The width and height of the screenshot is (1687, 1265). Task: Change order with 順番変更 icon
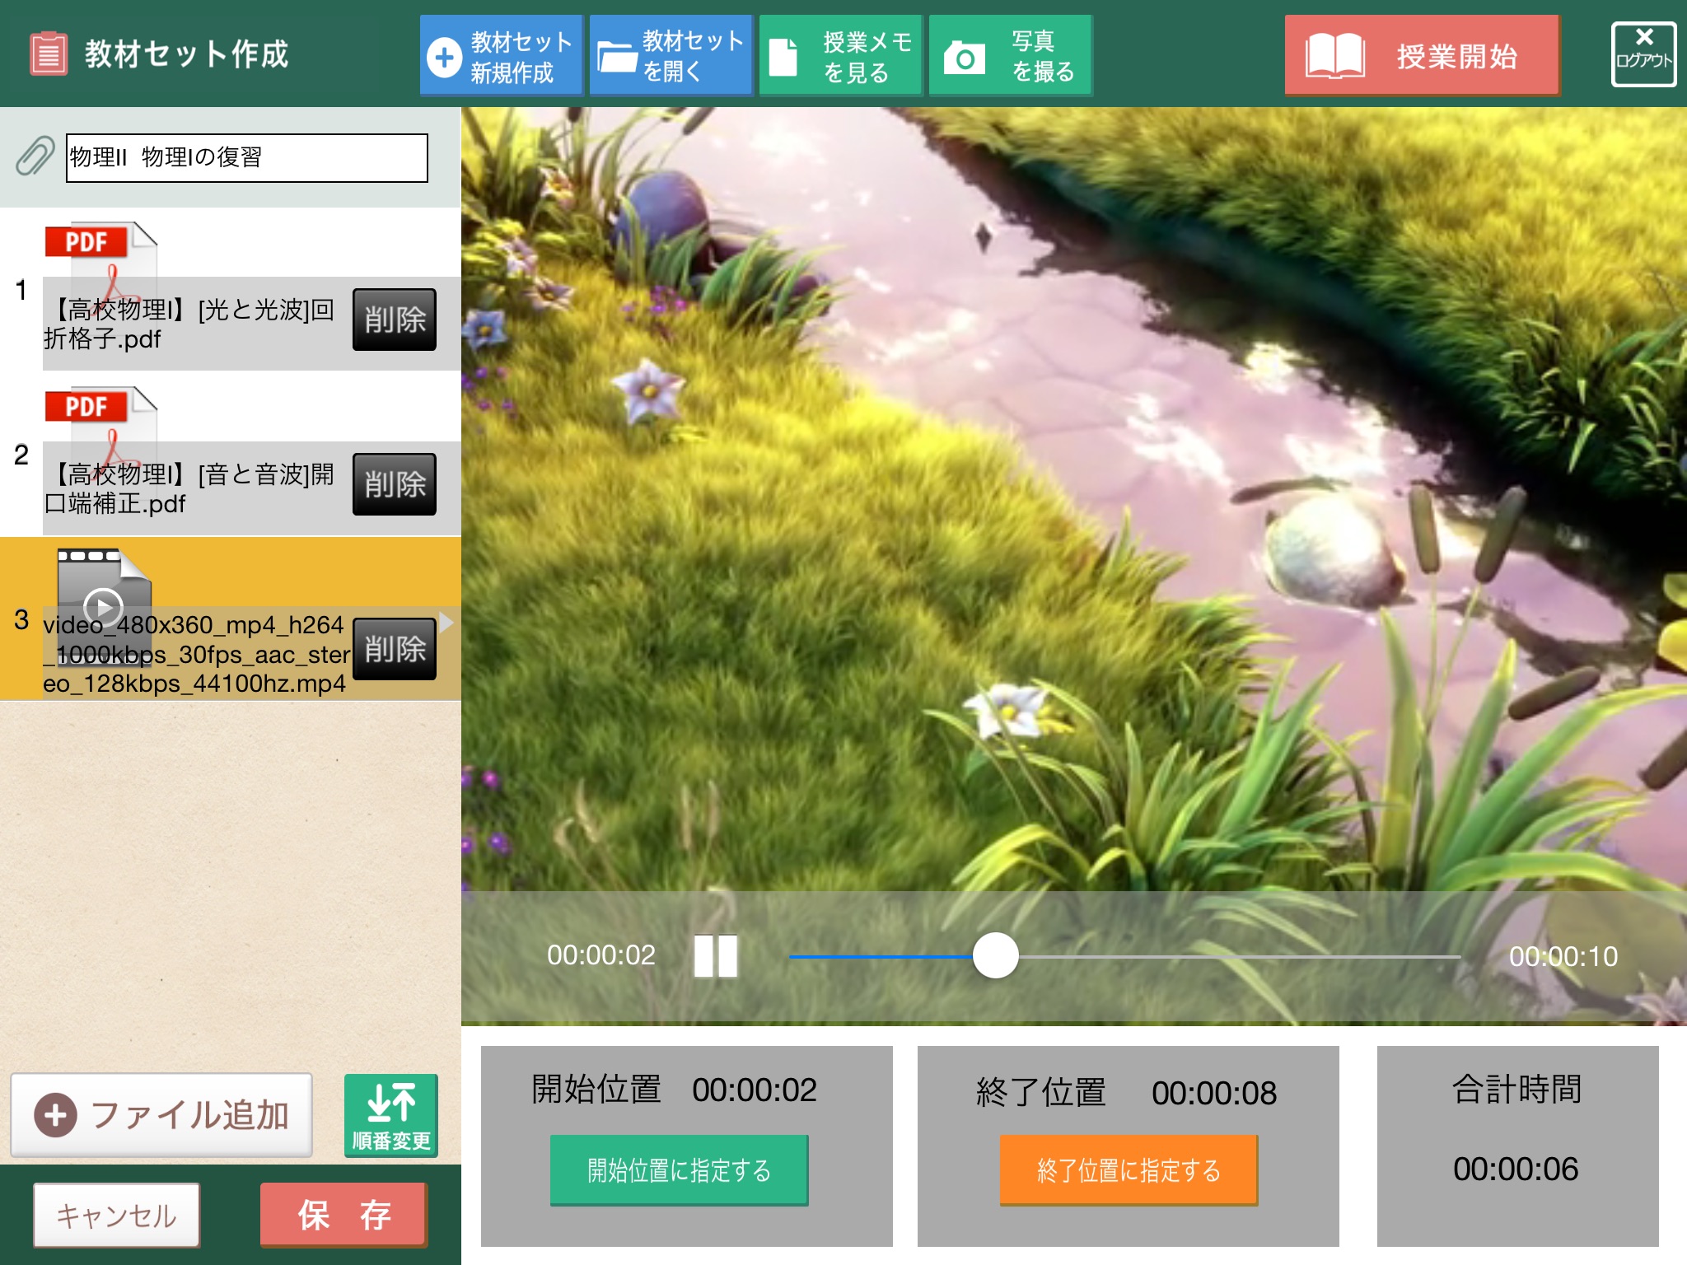(x=390, y=1115)
